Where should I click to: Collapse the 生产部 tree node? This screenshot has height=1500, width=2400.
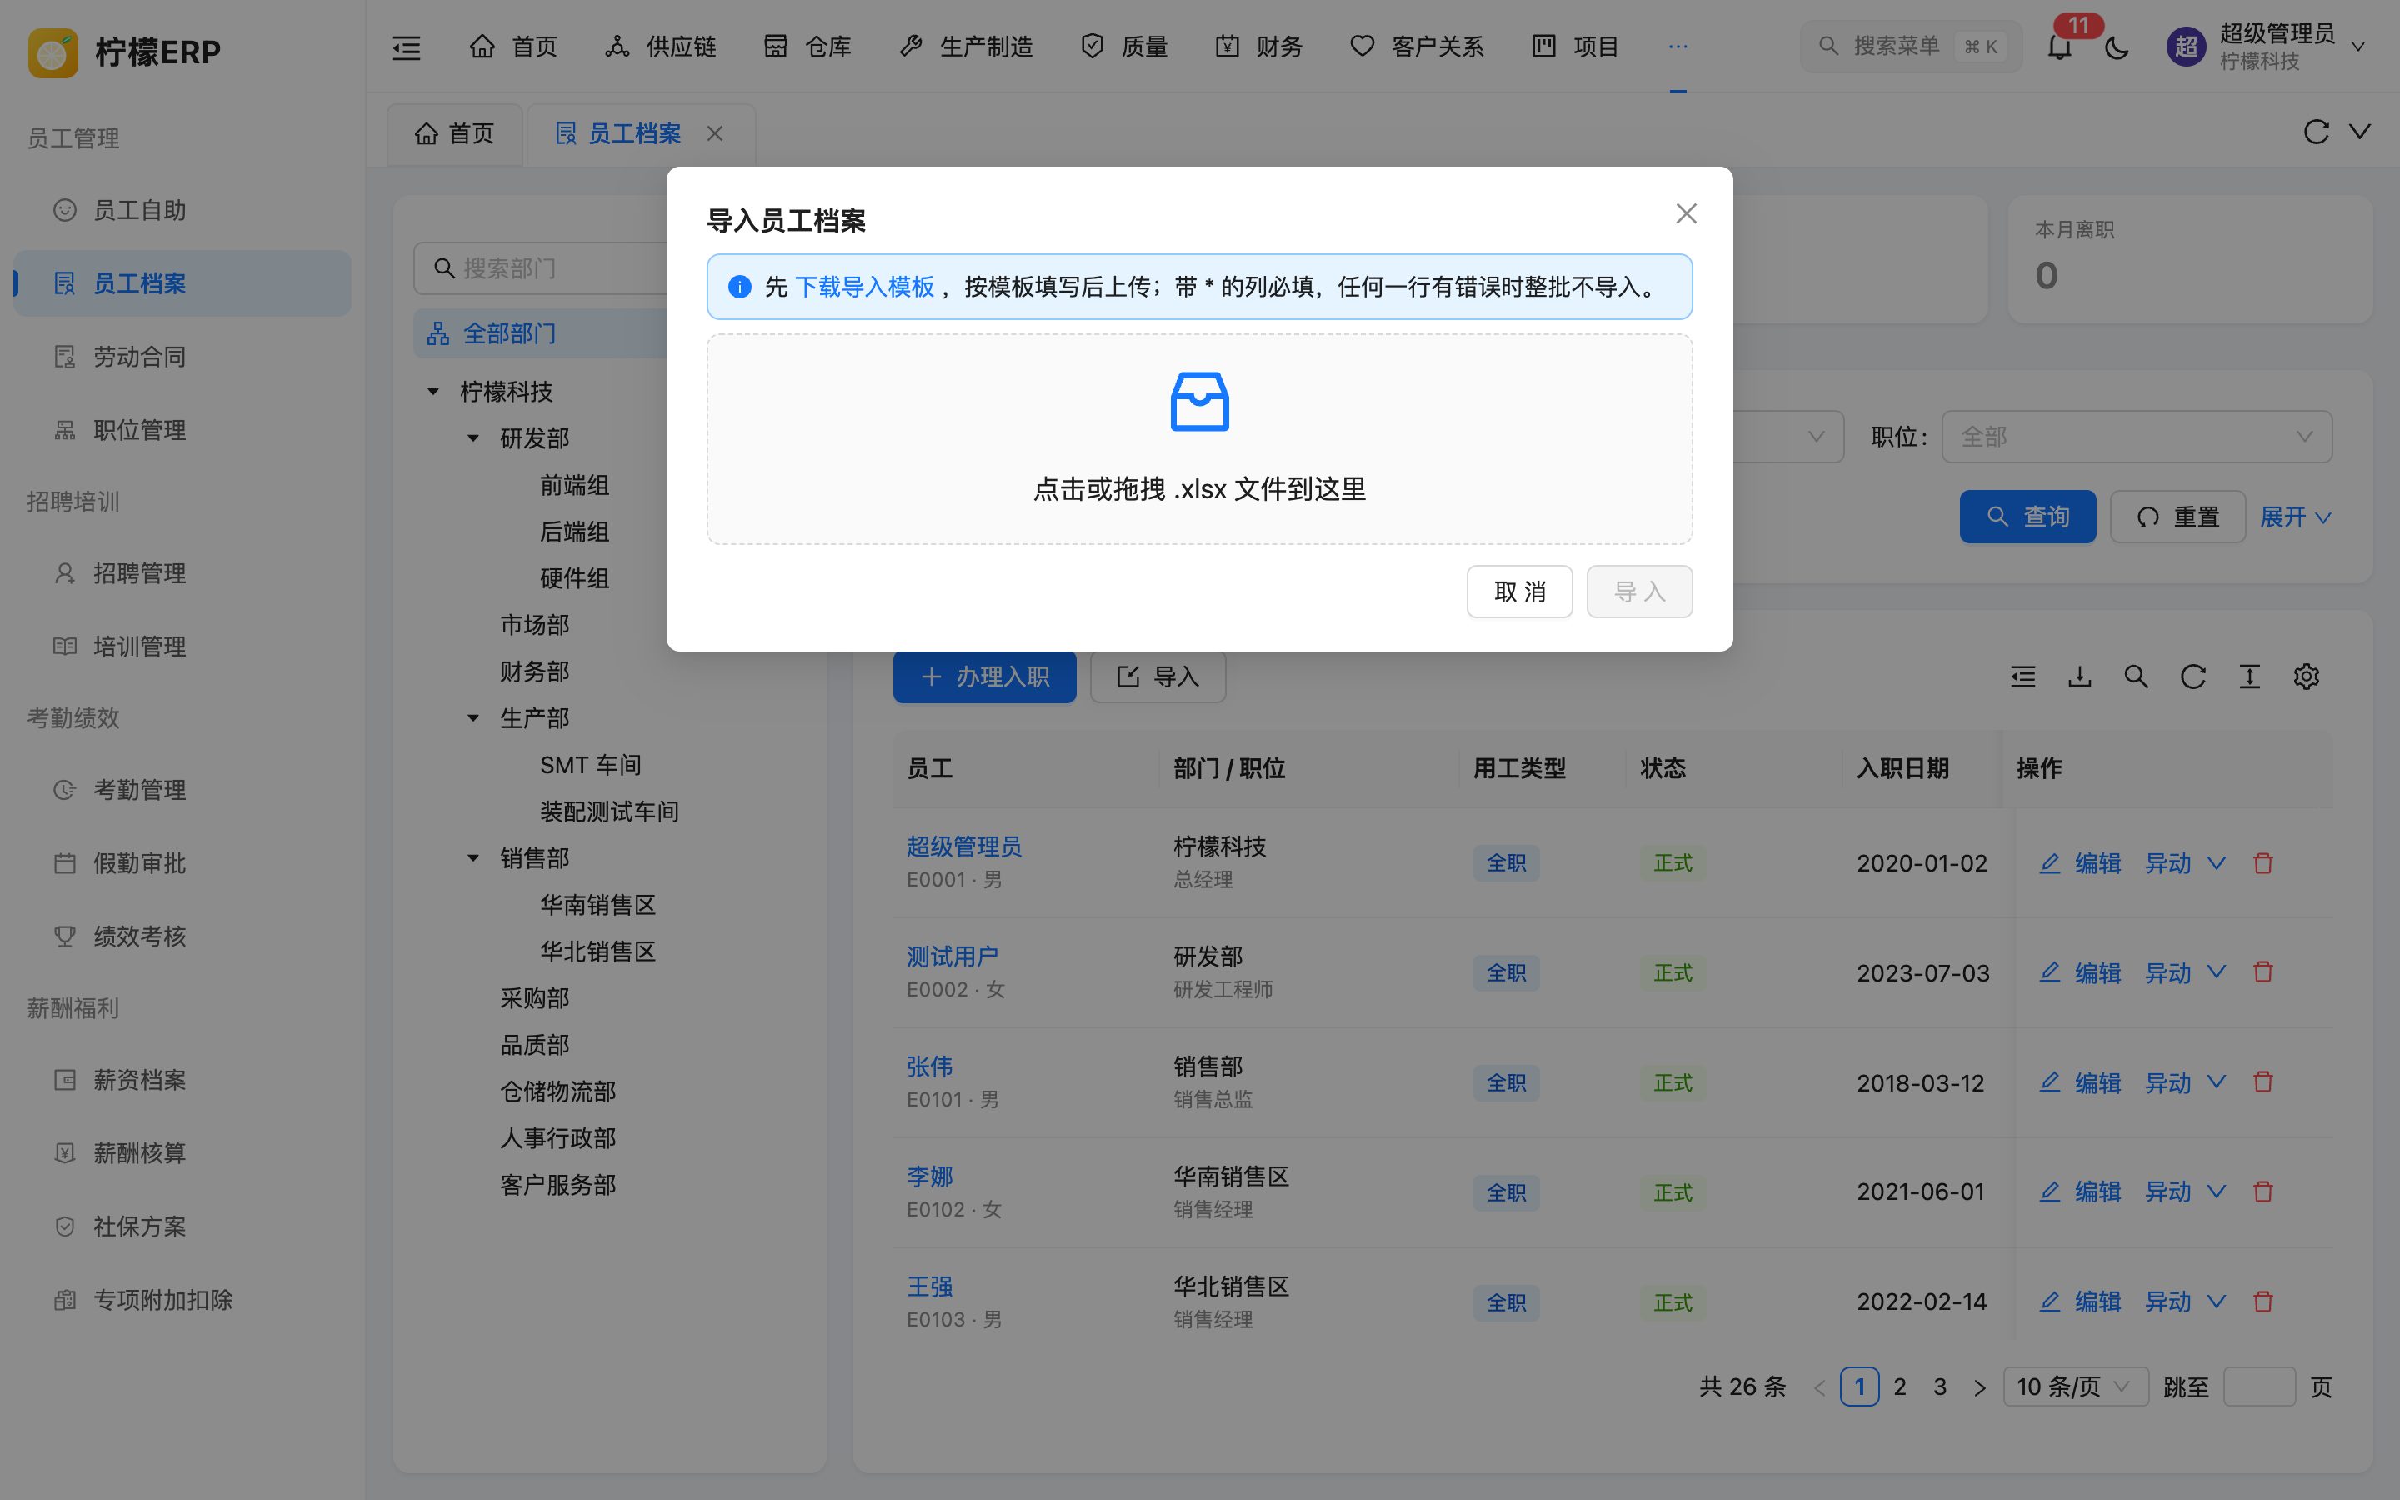[x=473, y=718]
